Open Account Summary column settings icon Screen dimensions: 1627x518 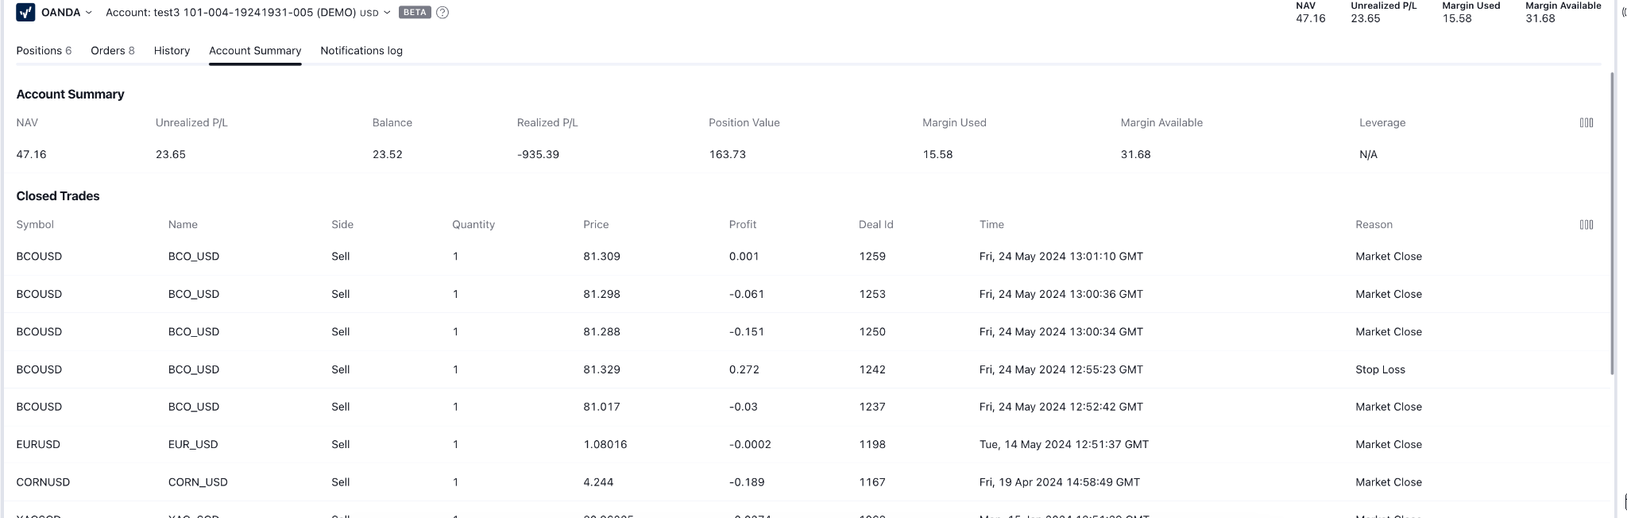[1586, 123]
